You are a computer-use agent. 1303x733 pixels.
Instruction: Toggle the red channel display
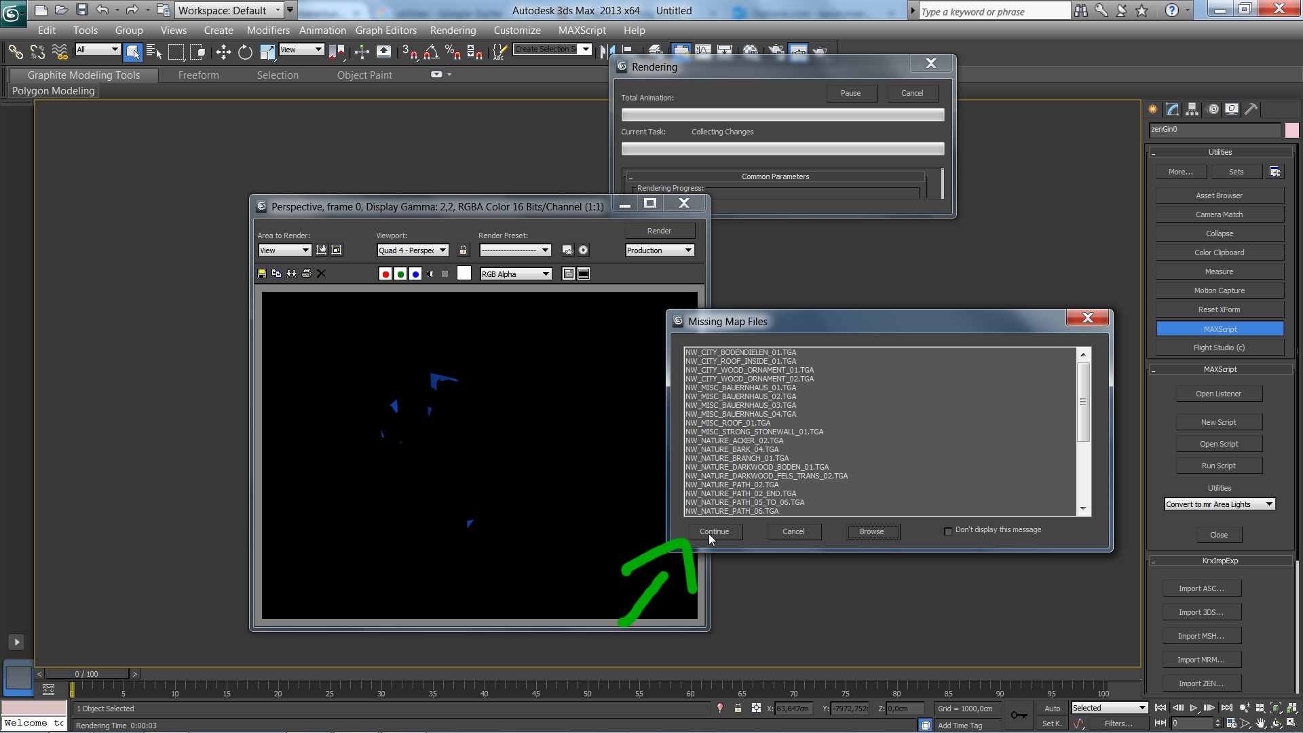(385, 274)
